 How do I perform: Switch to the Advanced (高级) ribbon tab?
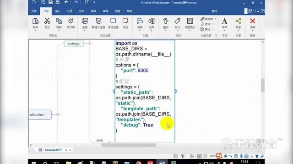tap(93, 11)
